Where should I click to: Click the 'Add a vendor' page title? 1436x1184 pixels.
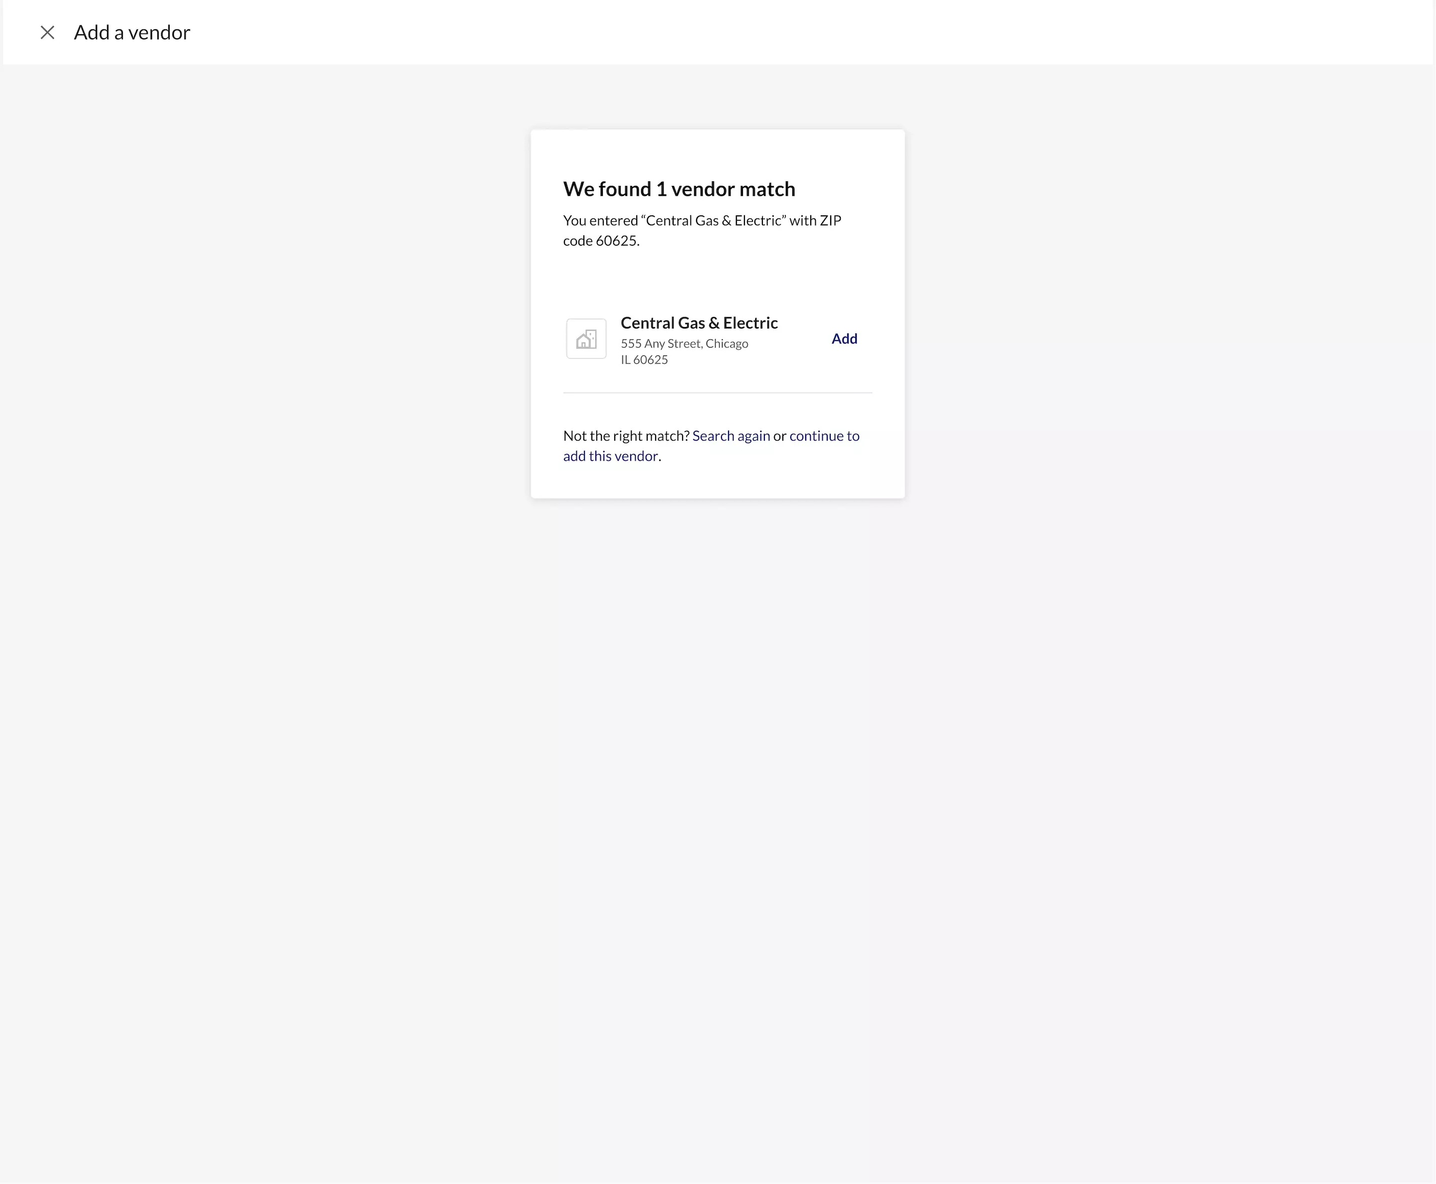click(x=132, y=32)
